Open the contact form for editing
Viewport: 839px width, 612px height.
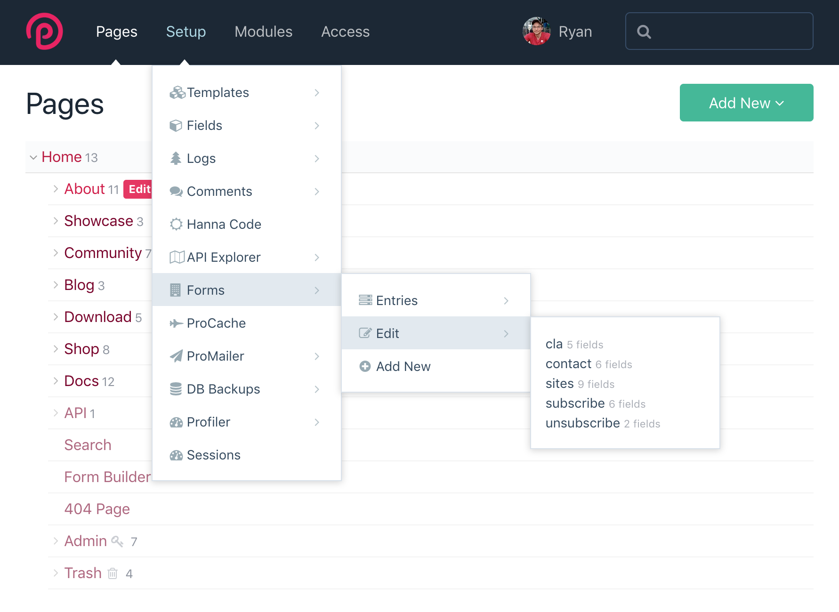coord(568,364)
